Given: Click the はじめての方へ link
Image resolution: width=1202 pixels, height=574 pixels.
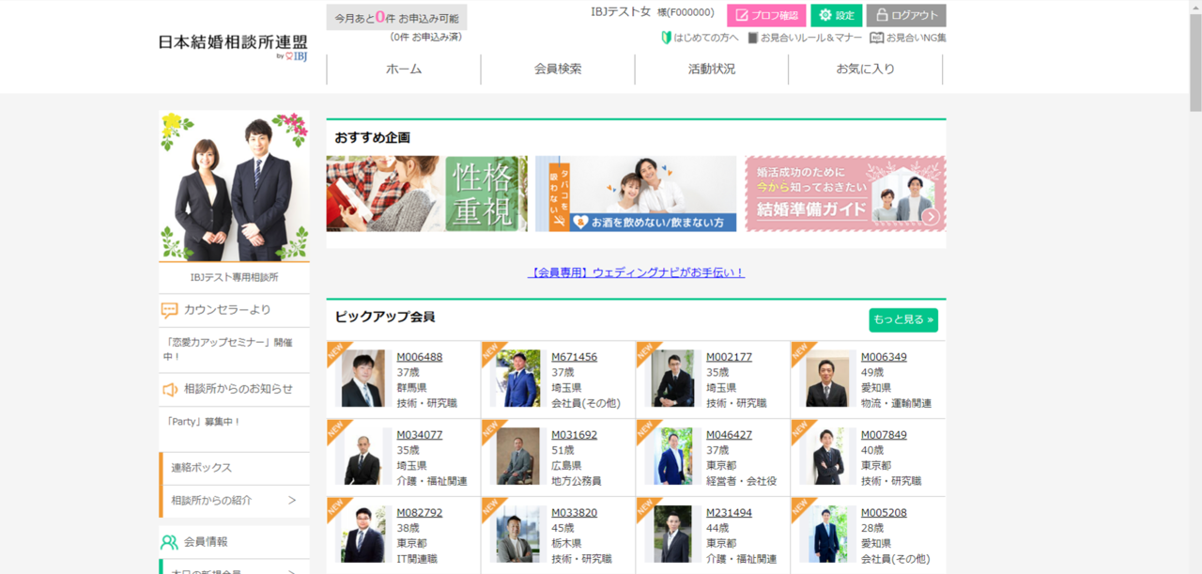Looking at the screenshot, I should 706,39.
